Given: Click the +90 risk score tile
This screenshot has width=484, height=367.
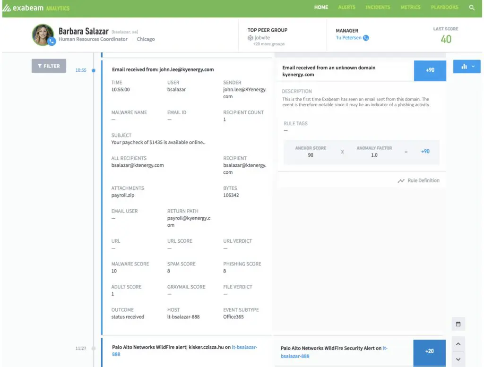Looking at the screenshot, I should [430, 70].
